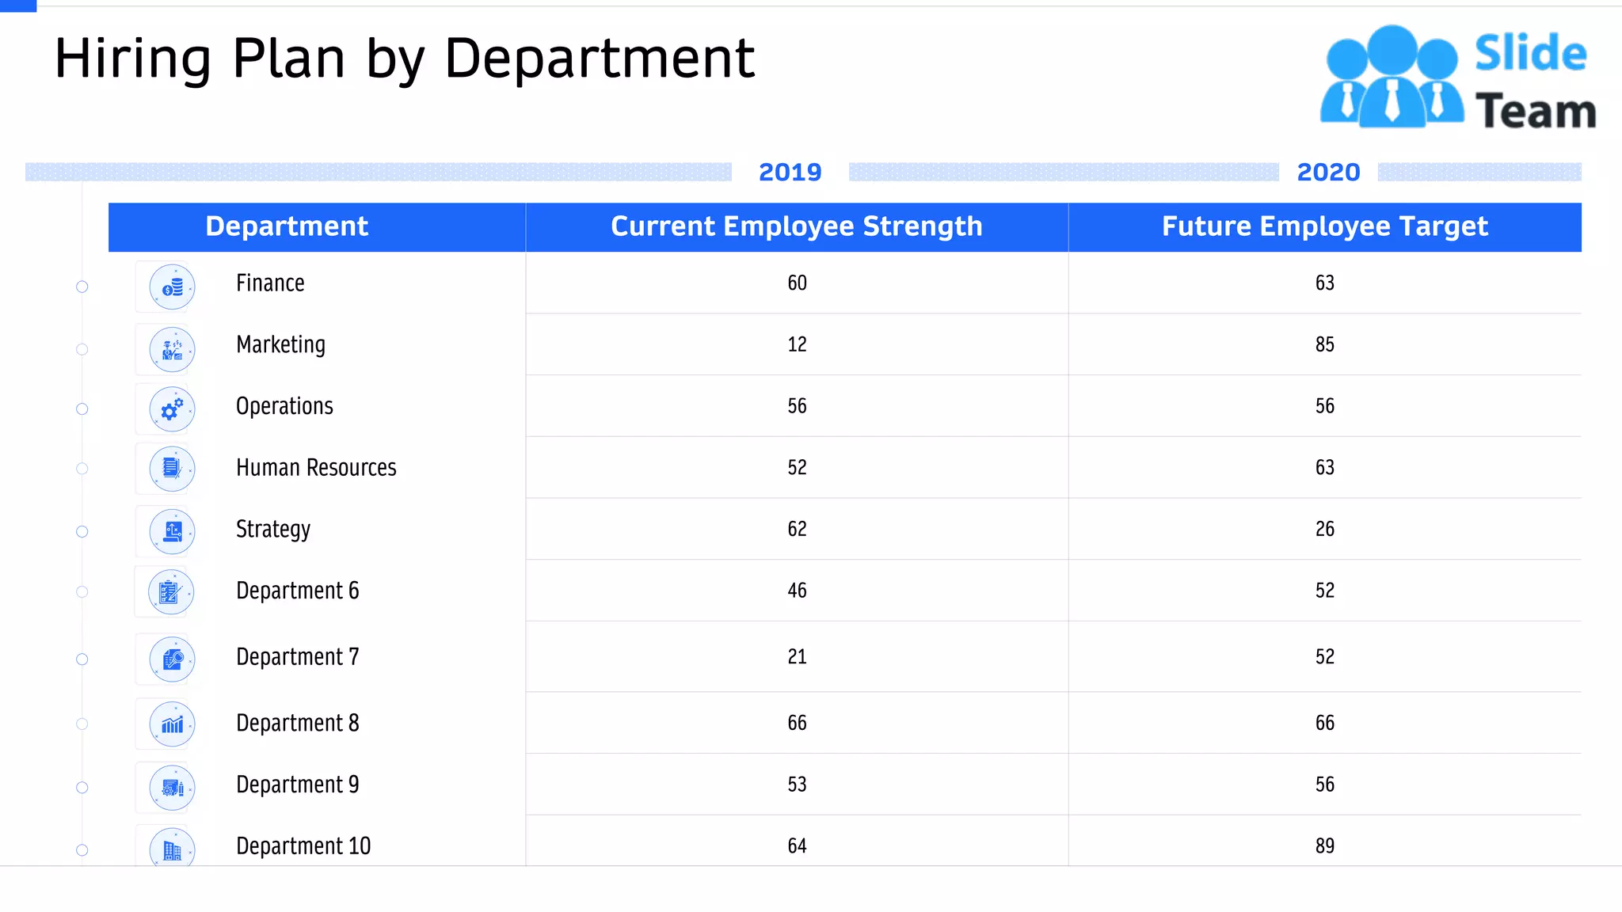Click the timeline dot beside Operations
Viewport: 1622px width, 912px height.
pos(82,409)
